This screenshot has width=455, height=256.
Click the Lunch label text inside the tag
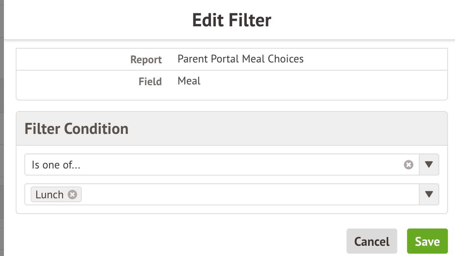pos(50,195)
